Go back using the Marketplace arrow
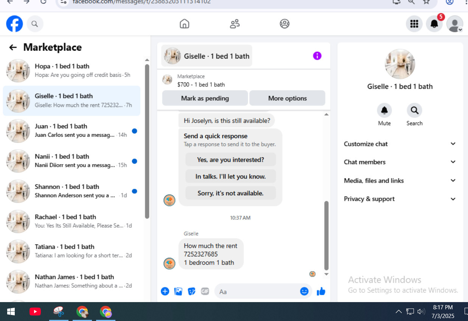This screenshot has height=321, width=468. click(13, 47)
